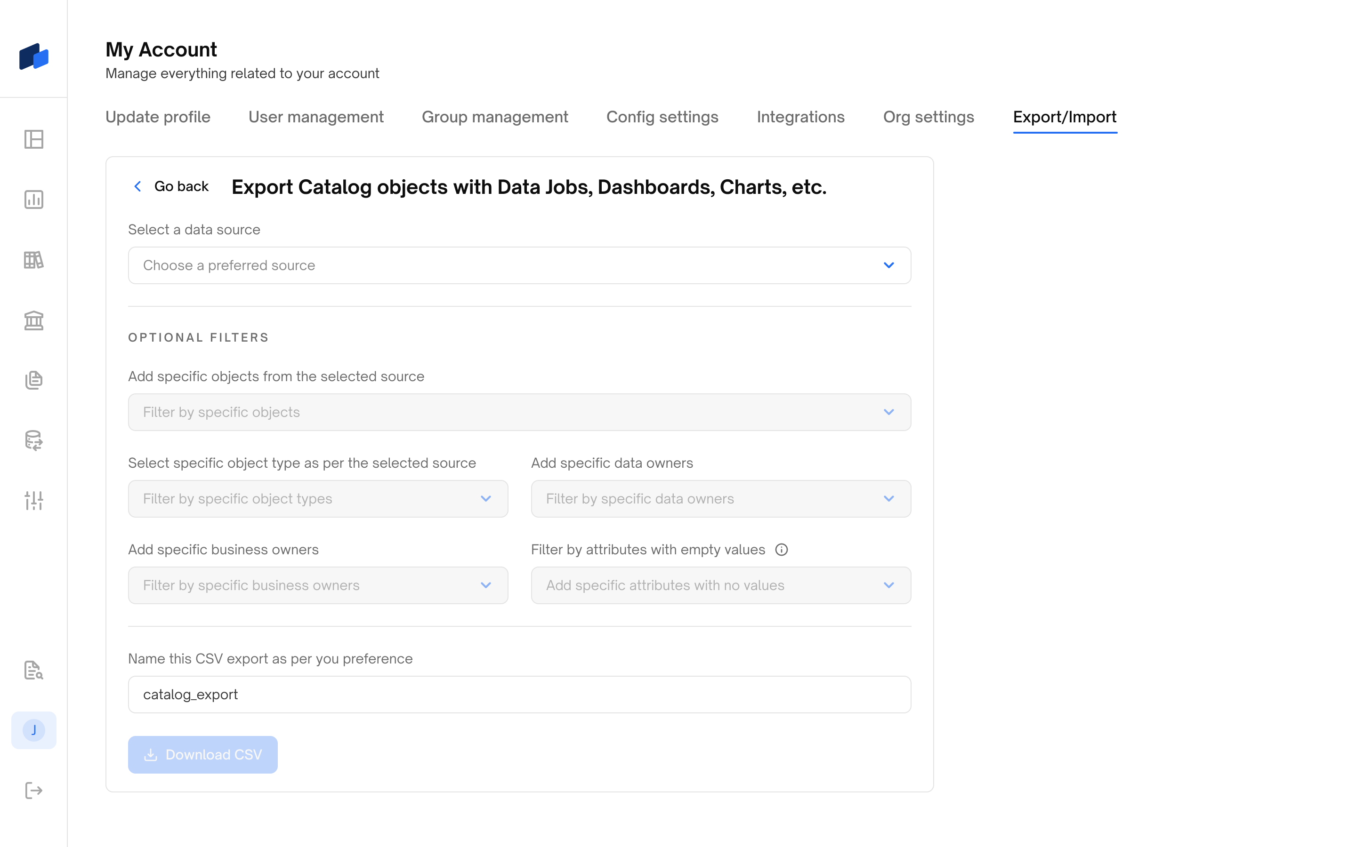Viewport: 1356px width, 847px height.
Task: Open the bank building sidebar icon
Action: point(33,320)
